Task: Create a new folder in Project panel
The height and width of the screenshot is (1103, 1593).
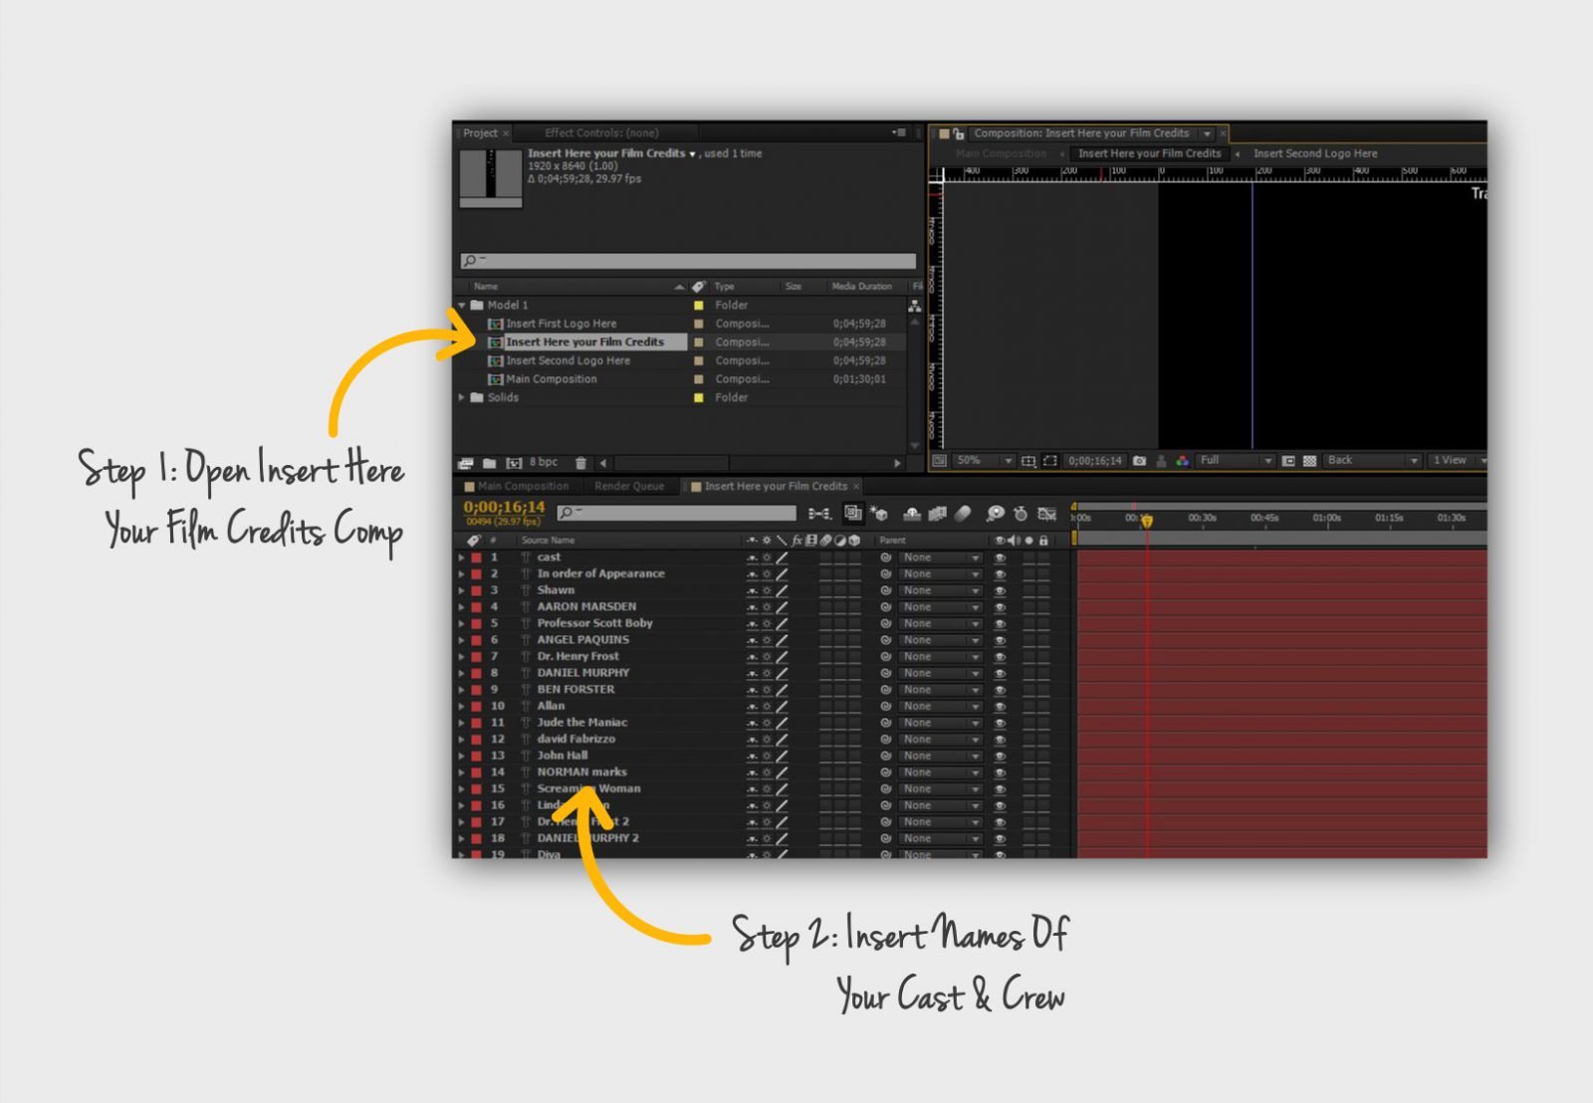Action: click(x=489, y=463)
